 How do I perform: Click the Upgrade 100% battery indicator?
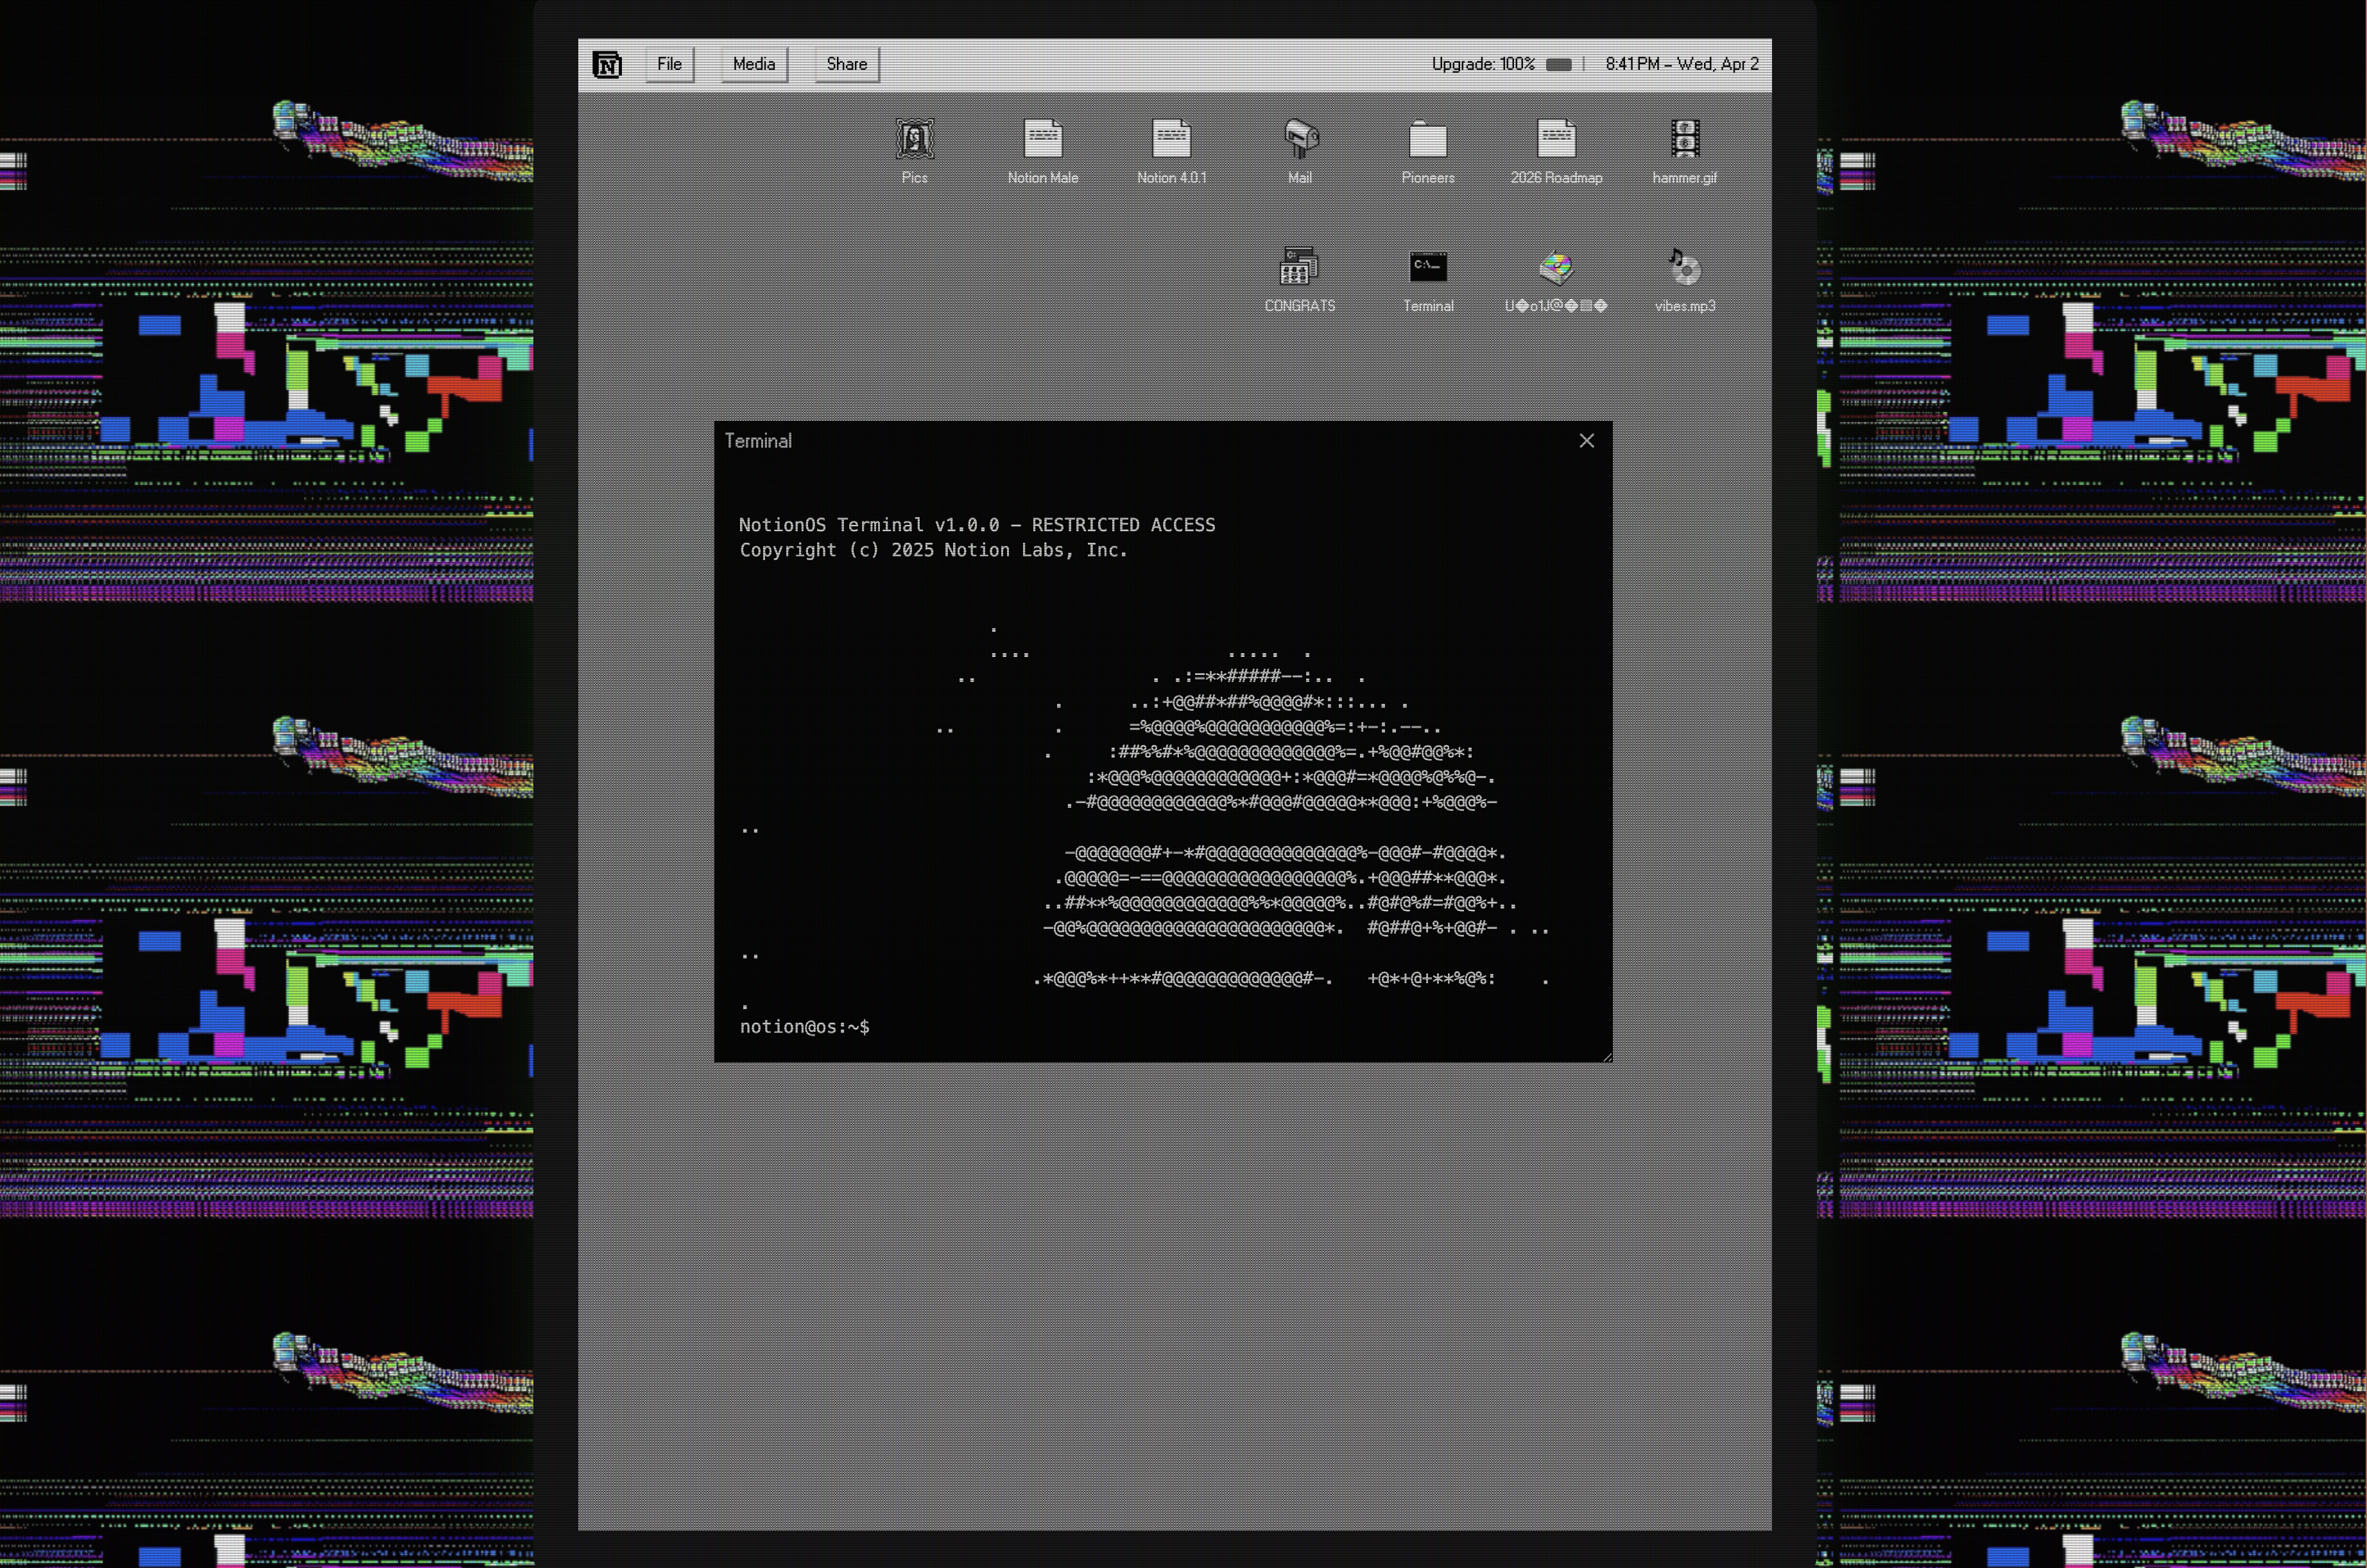click(1501, 64)
